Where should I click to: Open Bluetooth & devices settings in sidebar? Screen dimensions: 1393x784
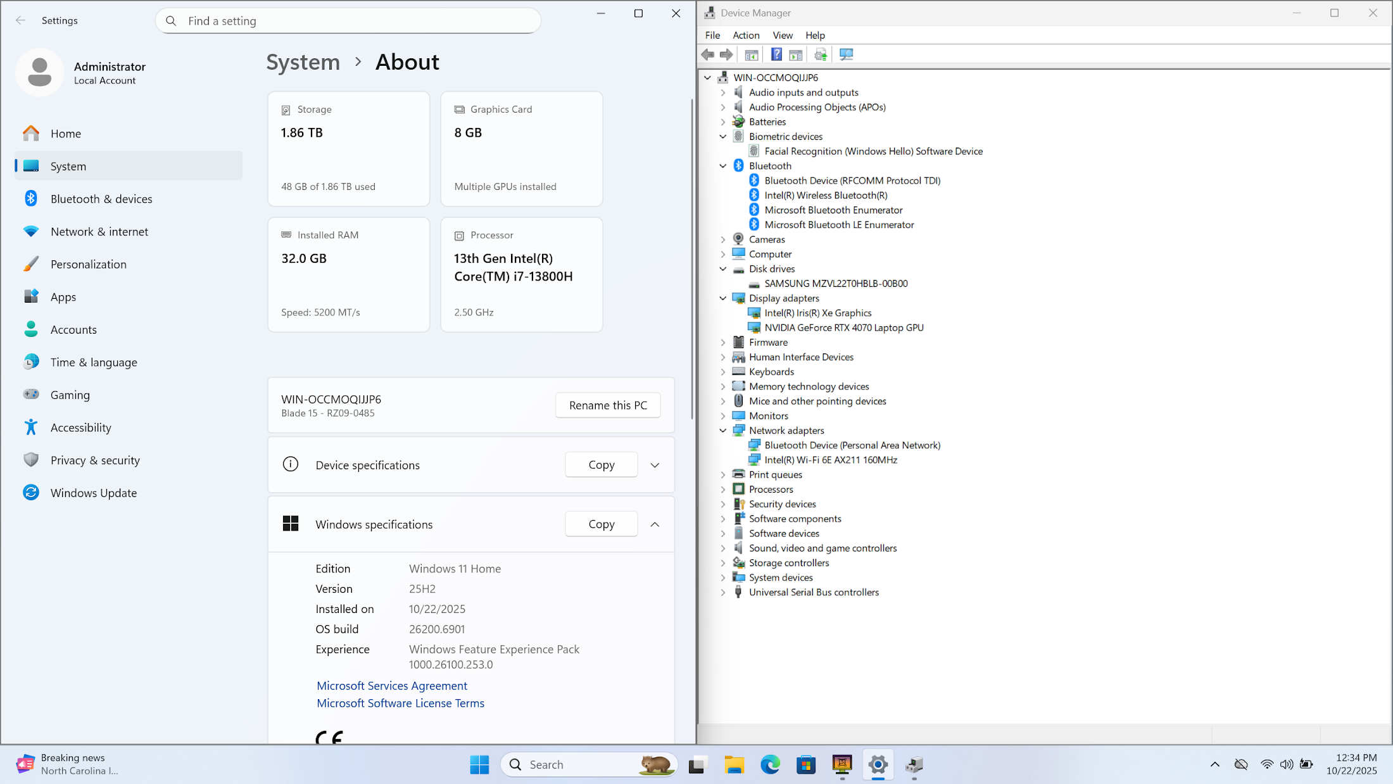point(101,199)
